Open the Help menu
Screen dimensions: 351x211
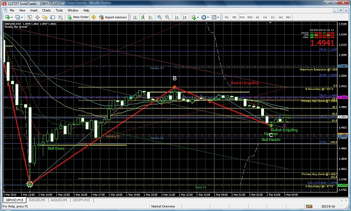[x=86, y=10]
